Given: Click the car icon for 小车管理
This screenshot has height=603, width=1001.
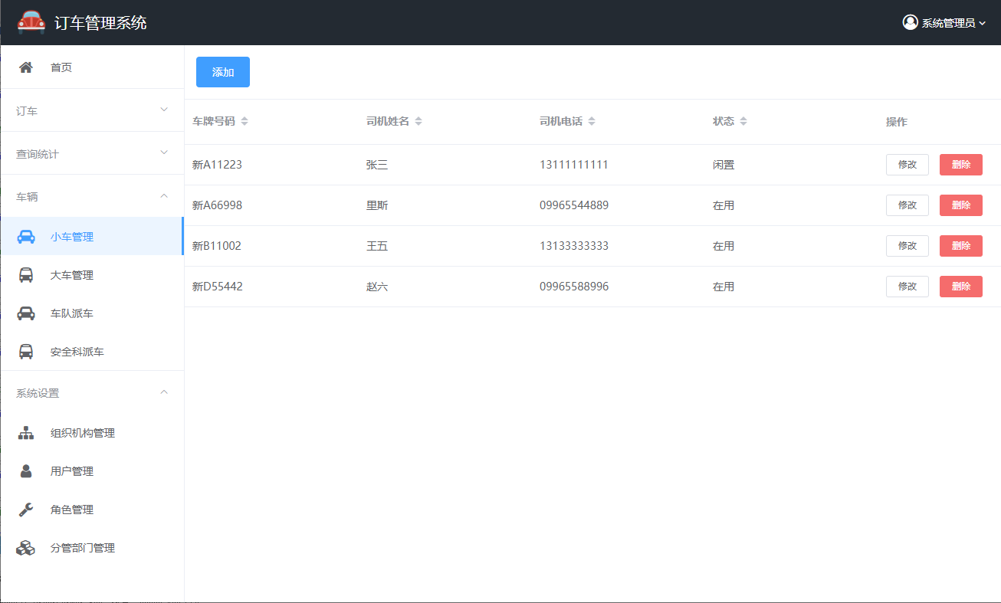Looking at the screenshot, I should (26, 237).
